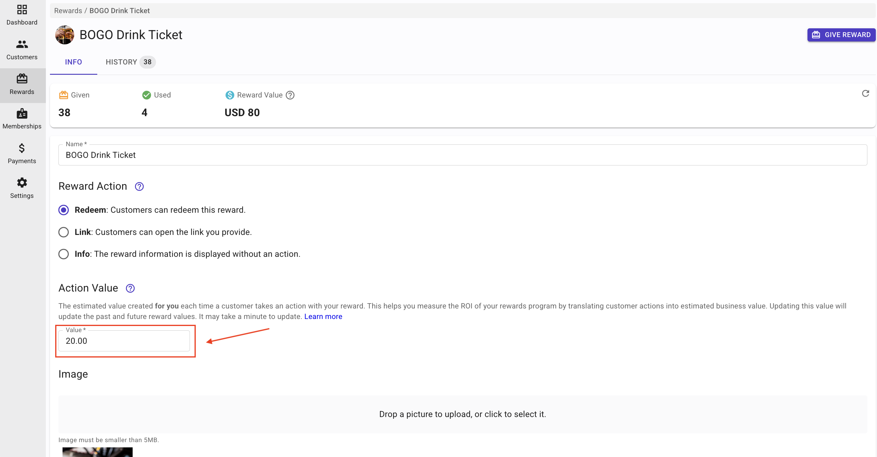This screenshot has height=457, width=877.
Task: Open Payments dollar icon in sidebar
Action: pos(22,154)
